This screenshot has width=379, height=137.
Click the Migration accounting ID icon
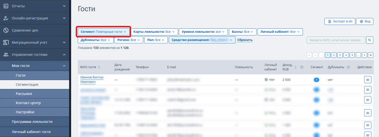click(6, 43)
